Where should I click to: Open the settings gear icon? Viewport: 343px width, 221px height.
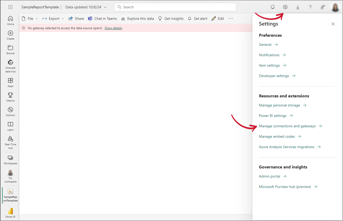click(x=285, y=7)
